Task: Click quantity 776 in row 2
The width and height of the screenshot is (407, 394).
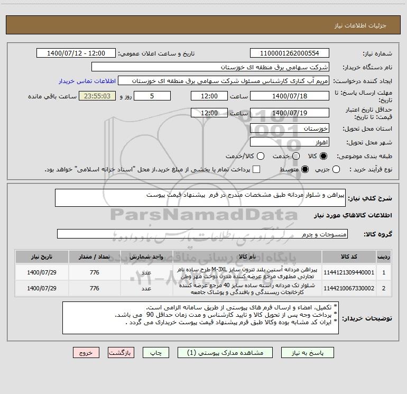Action: tap(95, 288)
